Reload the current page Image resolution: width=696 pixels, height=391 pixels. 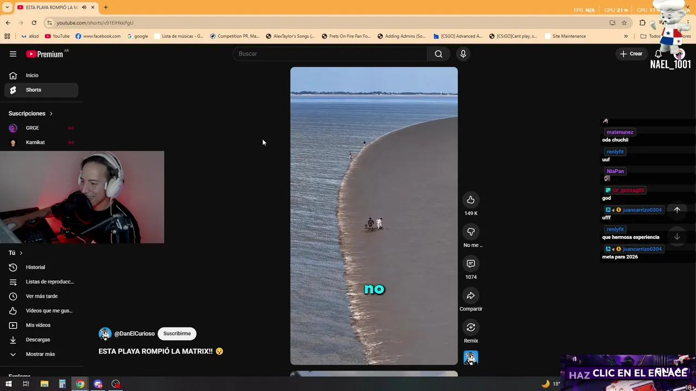34,23
